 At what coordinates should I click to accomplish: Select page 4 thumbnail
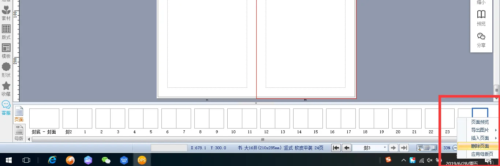[136, 118]
